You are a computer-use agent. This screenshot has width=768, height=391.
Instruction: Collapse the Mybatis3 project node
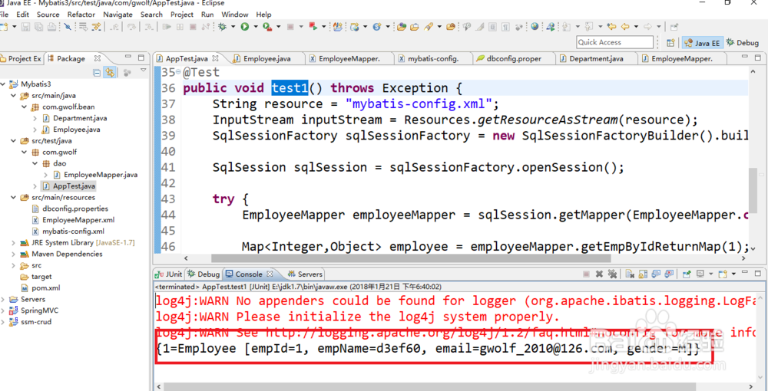3,84
